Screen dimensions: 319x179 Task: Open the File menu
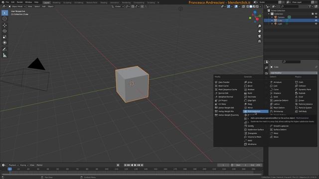point(7,2)
